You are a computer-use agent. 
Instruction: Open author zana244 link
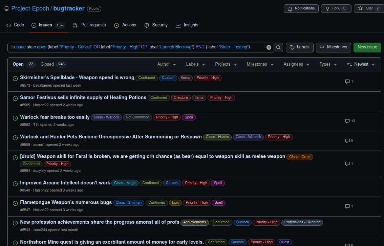[x=40, y=230]
